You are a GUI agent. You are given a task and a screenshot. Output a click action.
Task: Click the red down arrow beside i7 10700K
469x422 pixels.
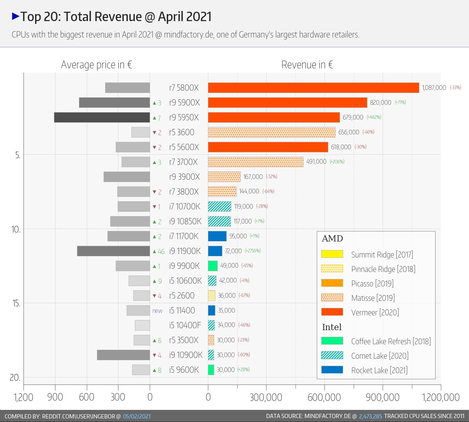point(154,207)
